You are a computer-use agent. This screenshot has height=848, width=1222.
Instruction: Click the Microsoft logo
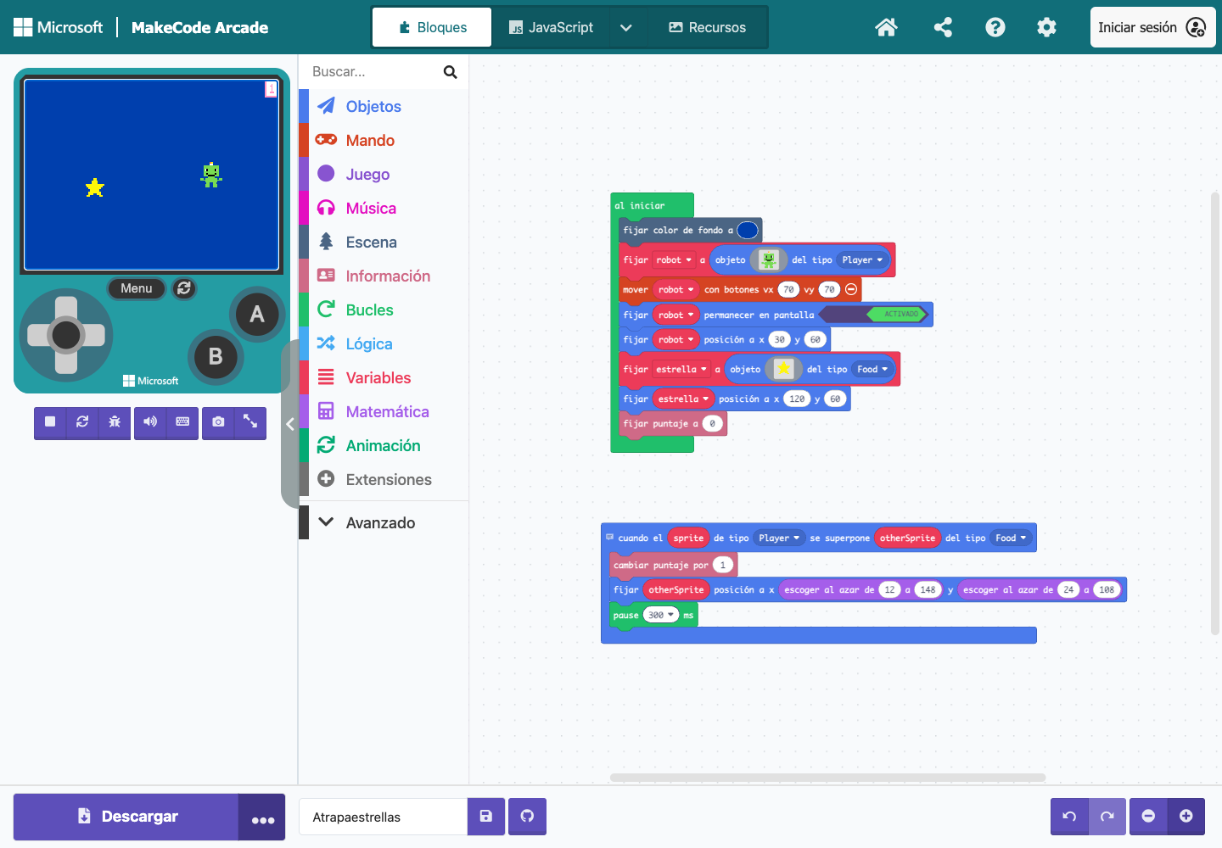pyautogui.click(x=58, y=27)
